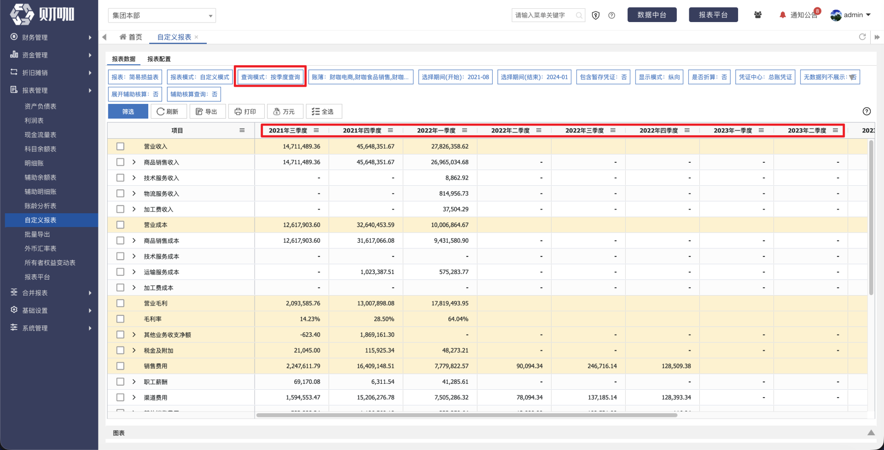
Task: Expand the 物流服务收入 row
Action: (x=134, y=193)
